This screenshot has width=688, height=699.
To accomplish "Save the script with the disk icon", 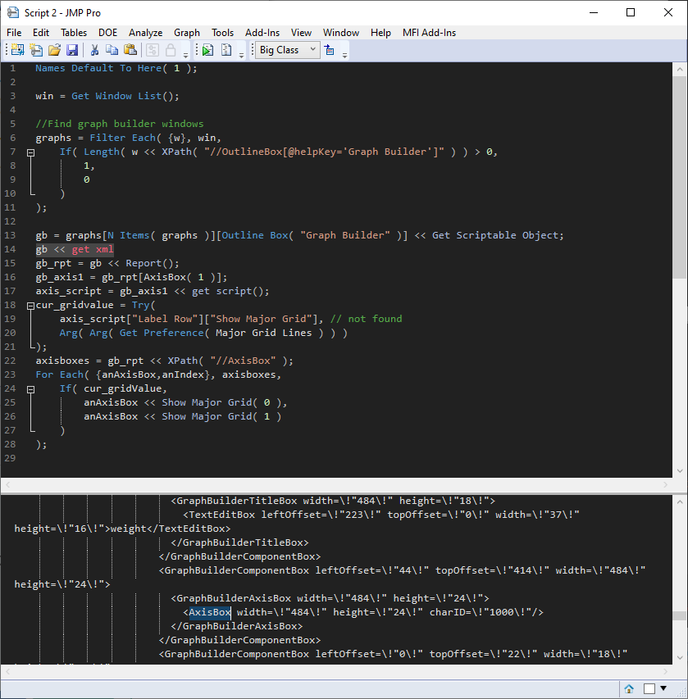I will click(x=73, y=49).
